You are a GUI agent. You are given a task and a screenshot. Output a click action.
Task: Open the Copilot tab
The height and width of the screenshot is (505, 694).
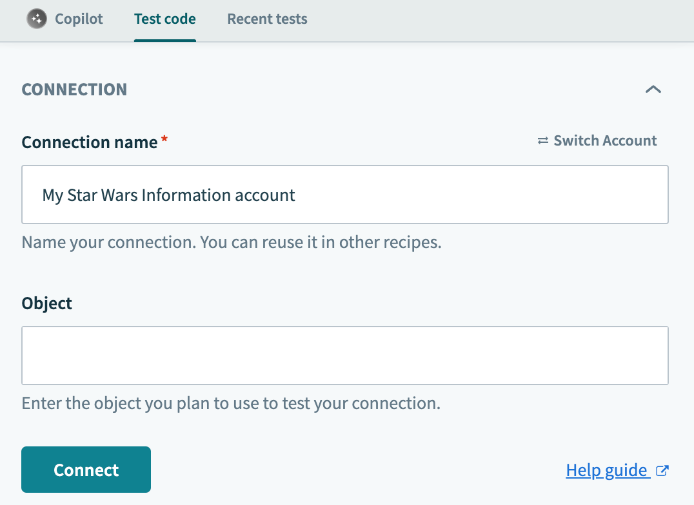(x=64, y=19)
